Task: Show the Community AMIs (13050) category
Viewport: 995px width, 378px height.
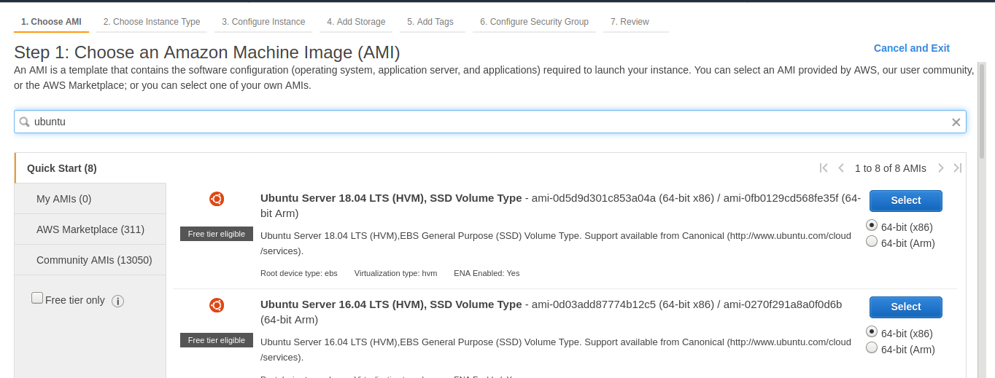Action: 90,260
